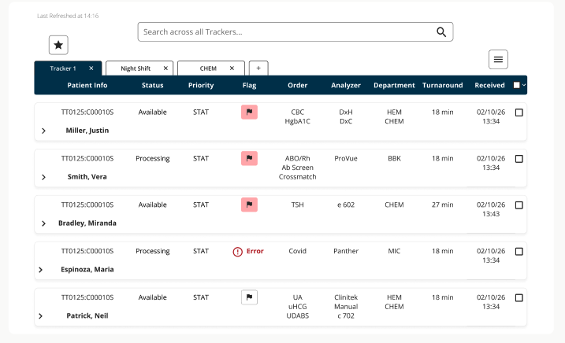Open the hamburger menu button
565x343 pixels.
[498, 59]
